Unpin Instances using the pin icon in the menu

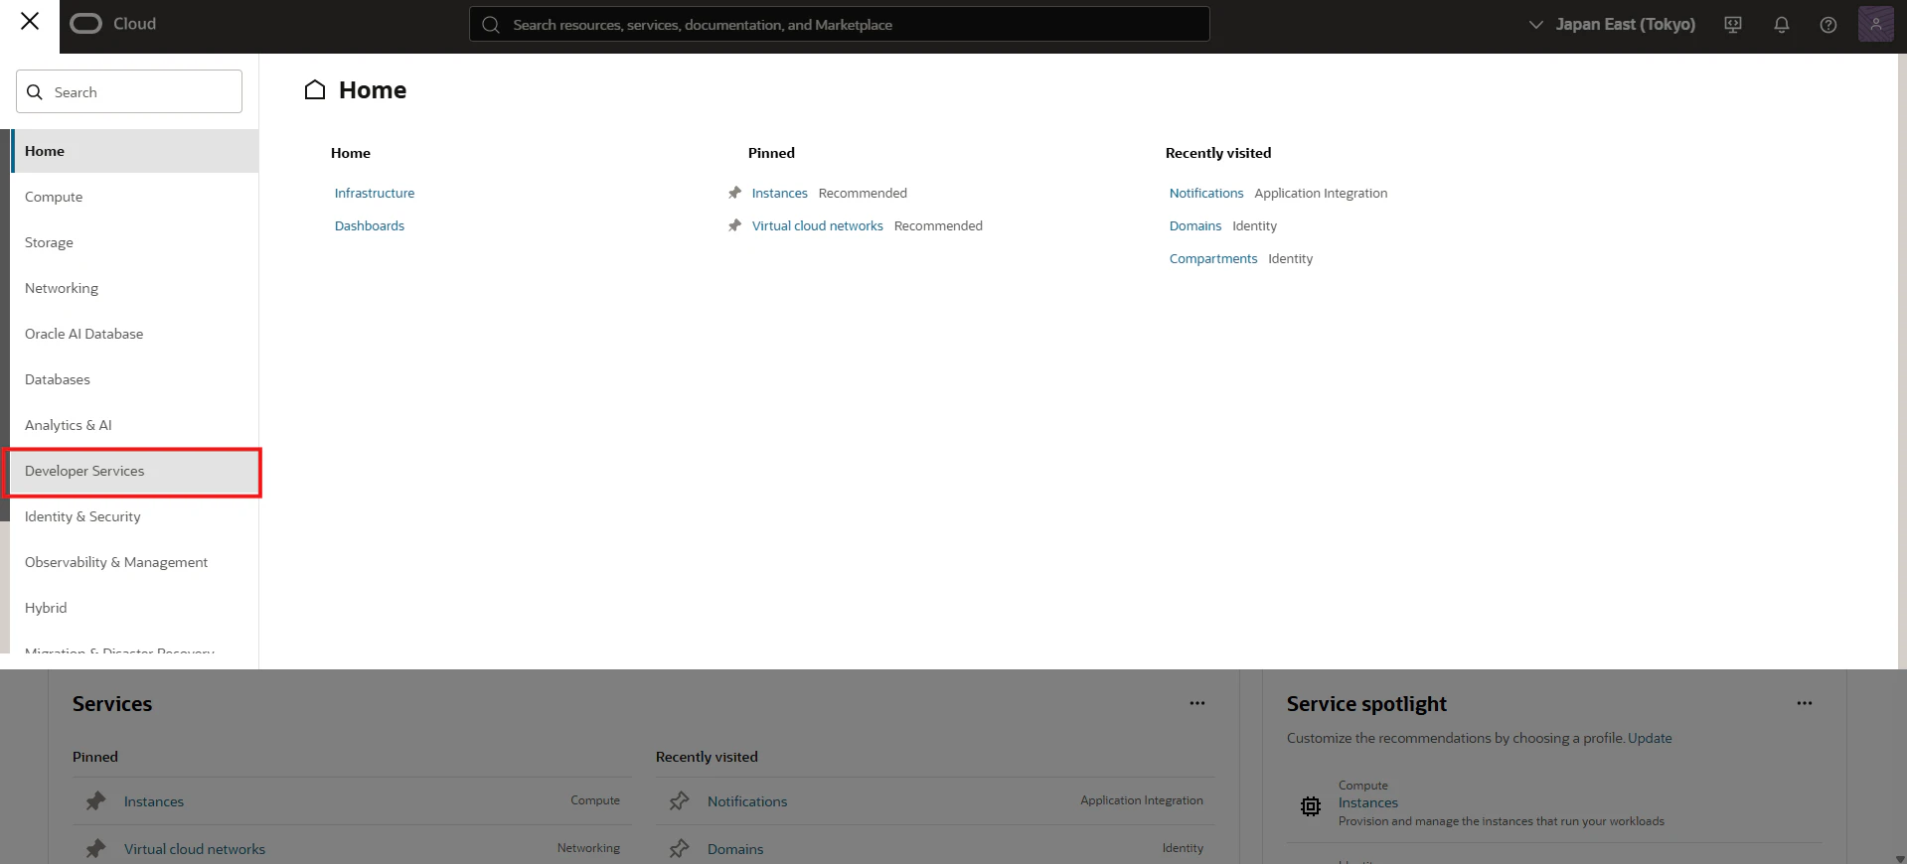734,193
